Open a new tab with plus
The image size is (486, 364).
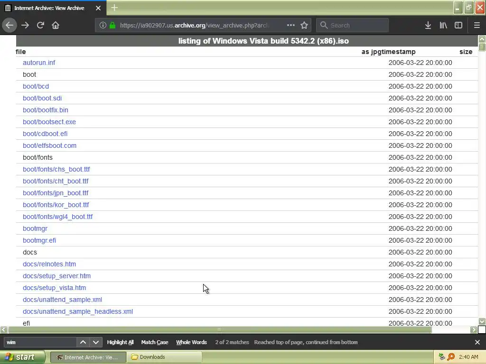coord(114,8)
